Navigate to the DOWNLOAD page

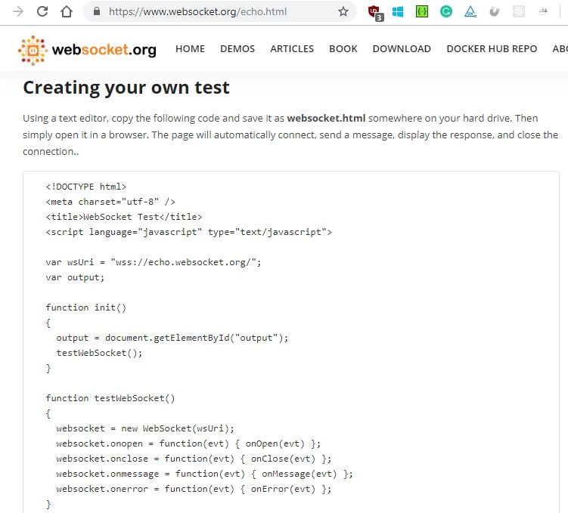402,48
